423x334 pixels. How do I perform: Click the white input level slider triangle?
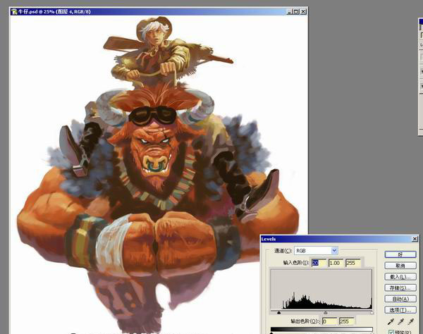click(372, 313)
